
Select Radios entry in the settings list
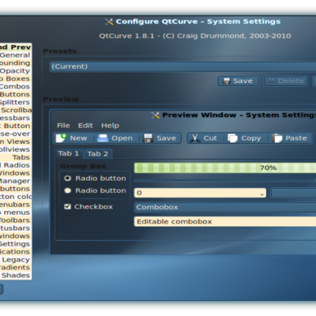pyautogui.click(x=15, y=165)
